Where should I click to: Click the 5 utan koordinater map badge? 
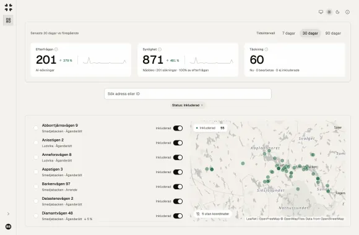coord(213,214)
